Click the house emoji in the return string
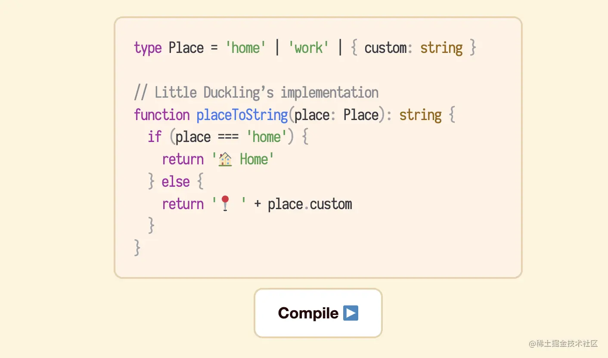608x358 pixels. [x=225, y=160]
